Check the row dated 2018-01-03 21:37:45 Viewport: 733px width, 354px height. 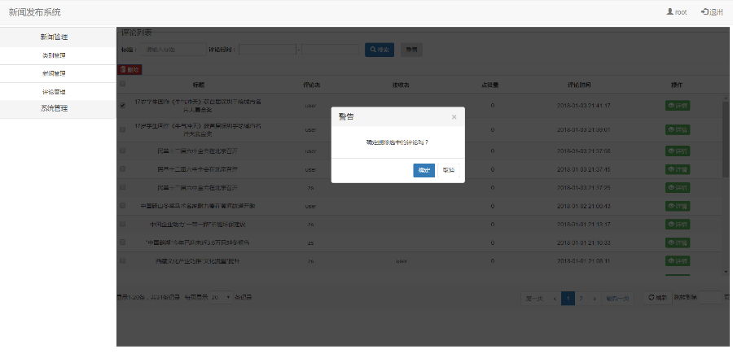coord(122,168)
